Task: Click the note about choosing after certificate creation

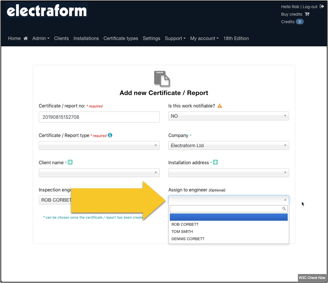Action: (93, 218)
